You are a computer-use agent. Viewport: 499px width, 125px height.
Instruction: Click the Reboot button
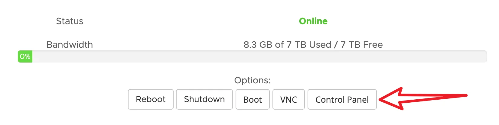(x=151, y=99)
